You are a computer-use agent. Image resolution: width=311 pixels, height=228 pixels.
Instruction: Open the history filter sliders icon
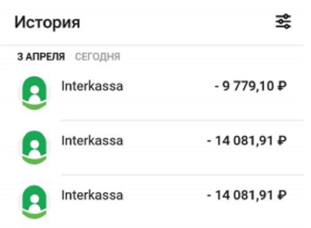coord(283,22)
